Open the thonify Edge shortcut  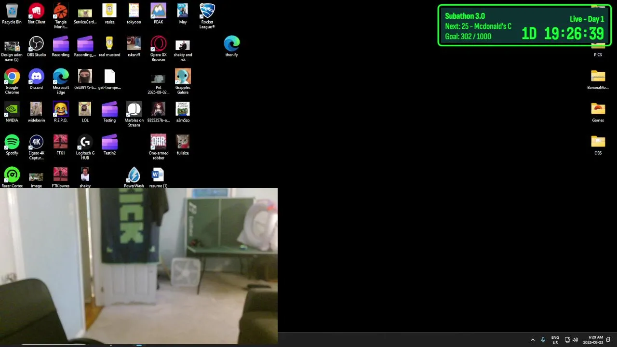point(231,47)
